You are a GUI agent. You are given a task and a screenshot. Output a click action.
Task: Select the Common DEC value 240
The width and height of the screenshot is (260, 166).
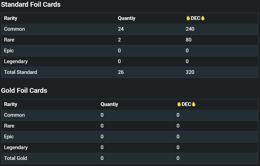tap(190, 29)
